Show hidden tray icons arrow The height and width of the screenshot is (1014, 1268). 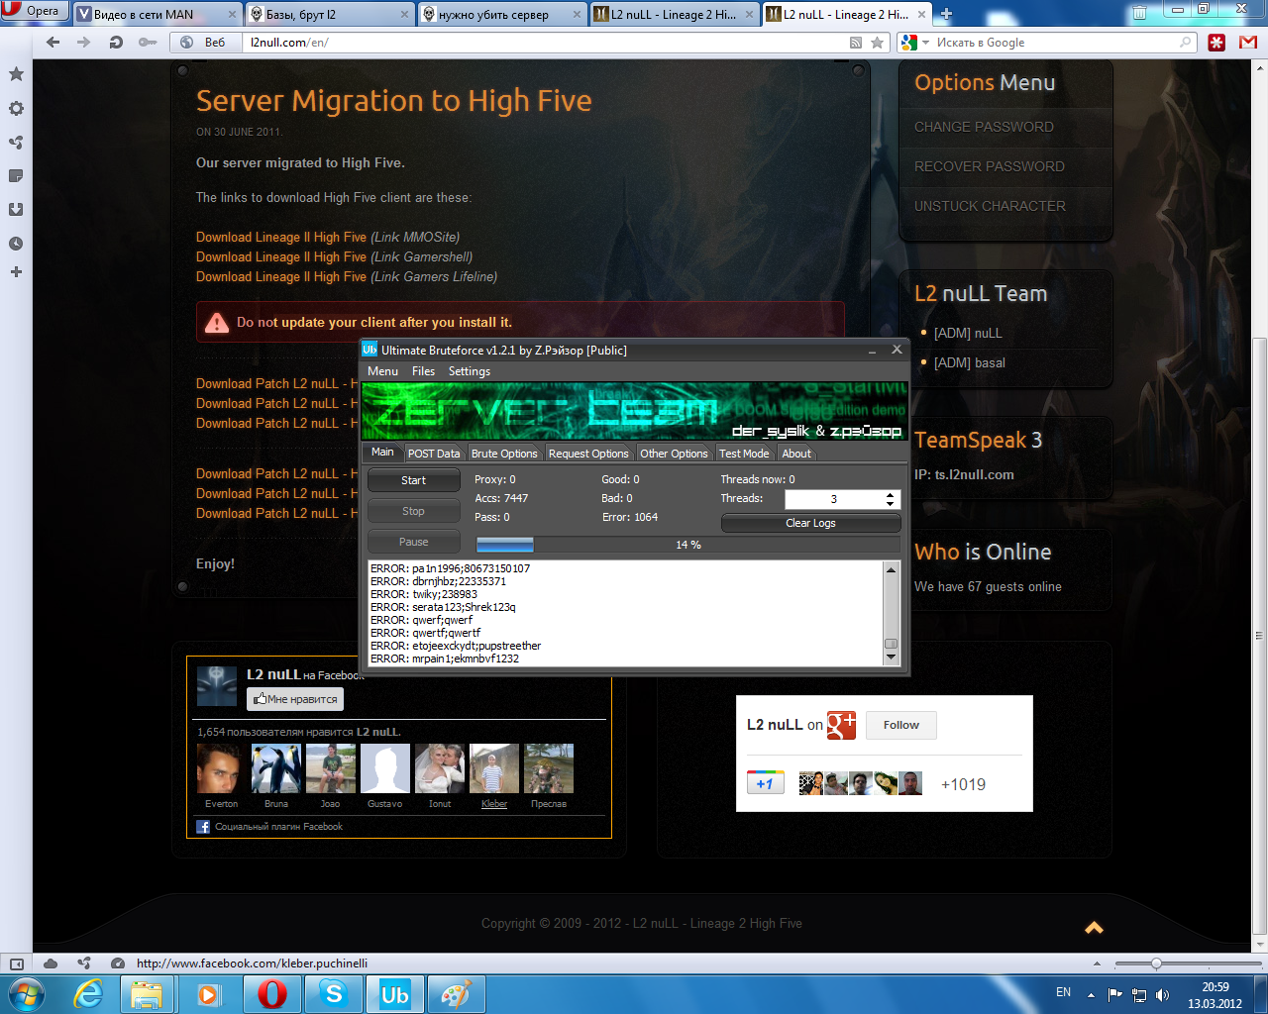click(1091, 994)
